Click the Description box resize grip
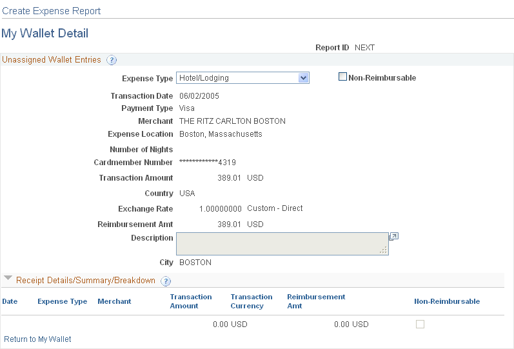The width and height of the screenshot is (514, 349). pyautogui.click(x=383, y=250)
